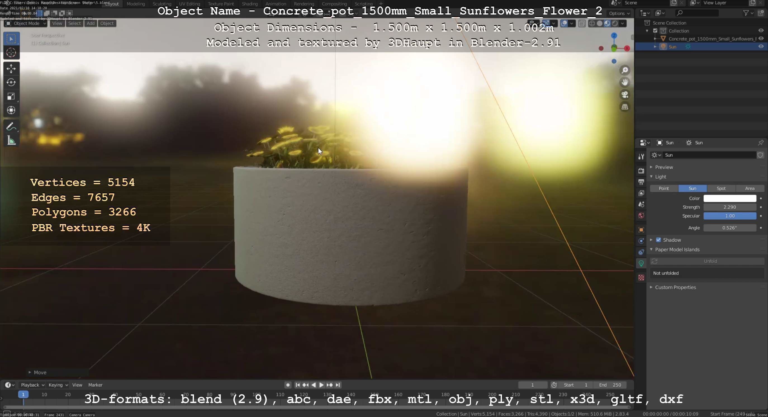Open View Layer properties tab
This screenshot has height=417, width=768.
(x=641, y=193)
